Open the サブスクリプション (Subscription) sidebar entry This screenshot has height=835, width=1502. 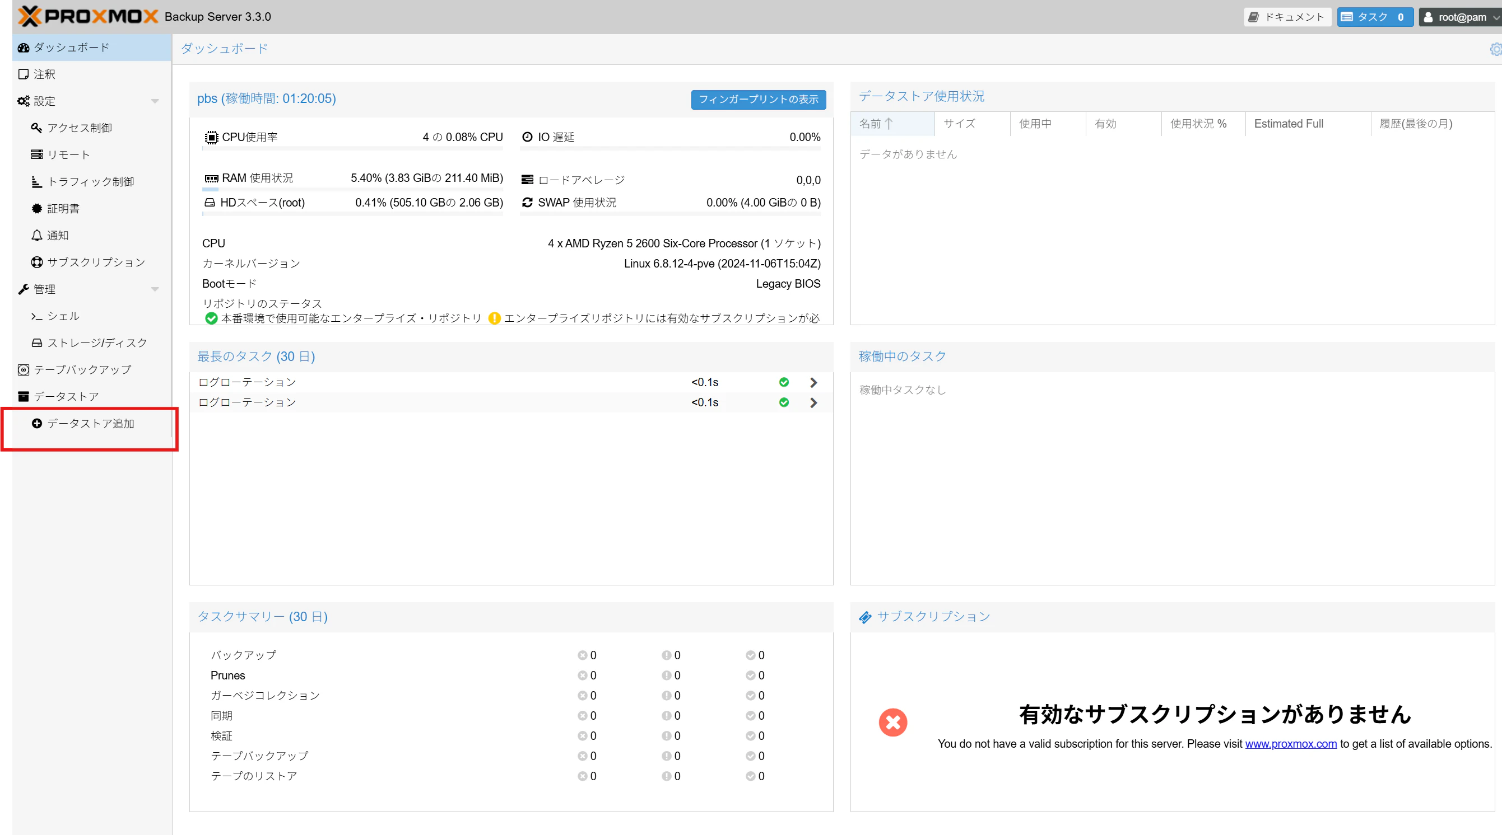click(96, 262)
